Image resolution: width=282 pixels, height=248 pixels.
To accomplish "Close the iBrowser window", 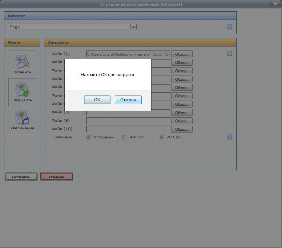I will tap(275, 4).
